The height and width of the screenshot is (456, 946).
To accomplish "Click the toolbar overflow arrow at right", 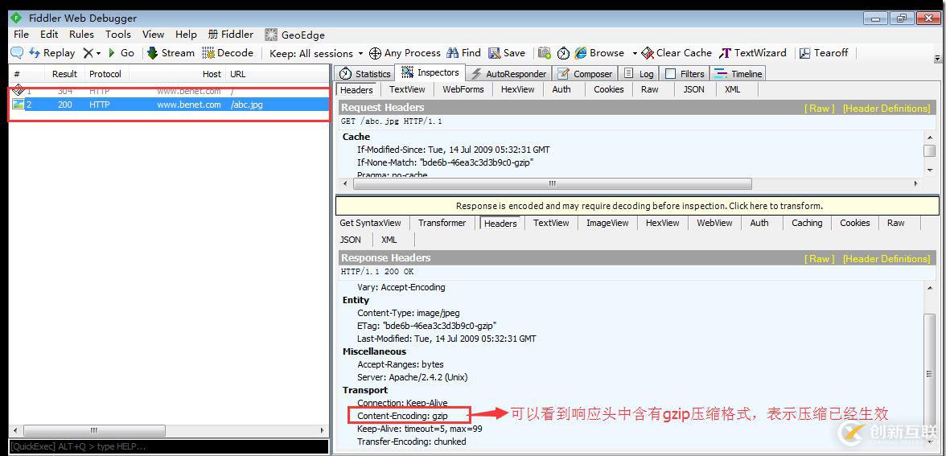I will coord(938,58).
